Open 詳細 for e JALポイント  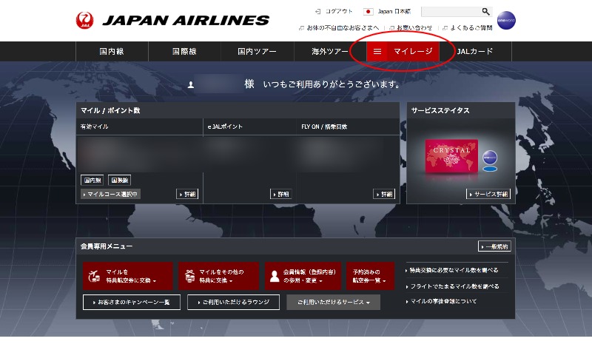click(281, 194)
